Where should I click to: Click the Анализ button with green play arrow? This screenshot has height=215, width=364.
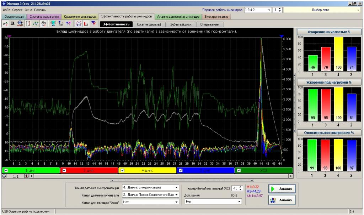pos(282,189)
